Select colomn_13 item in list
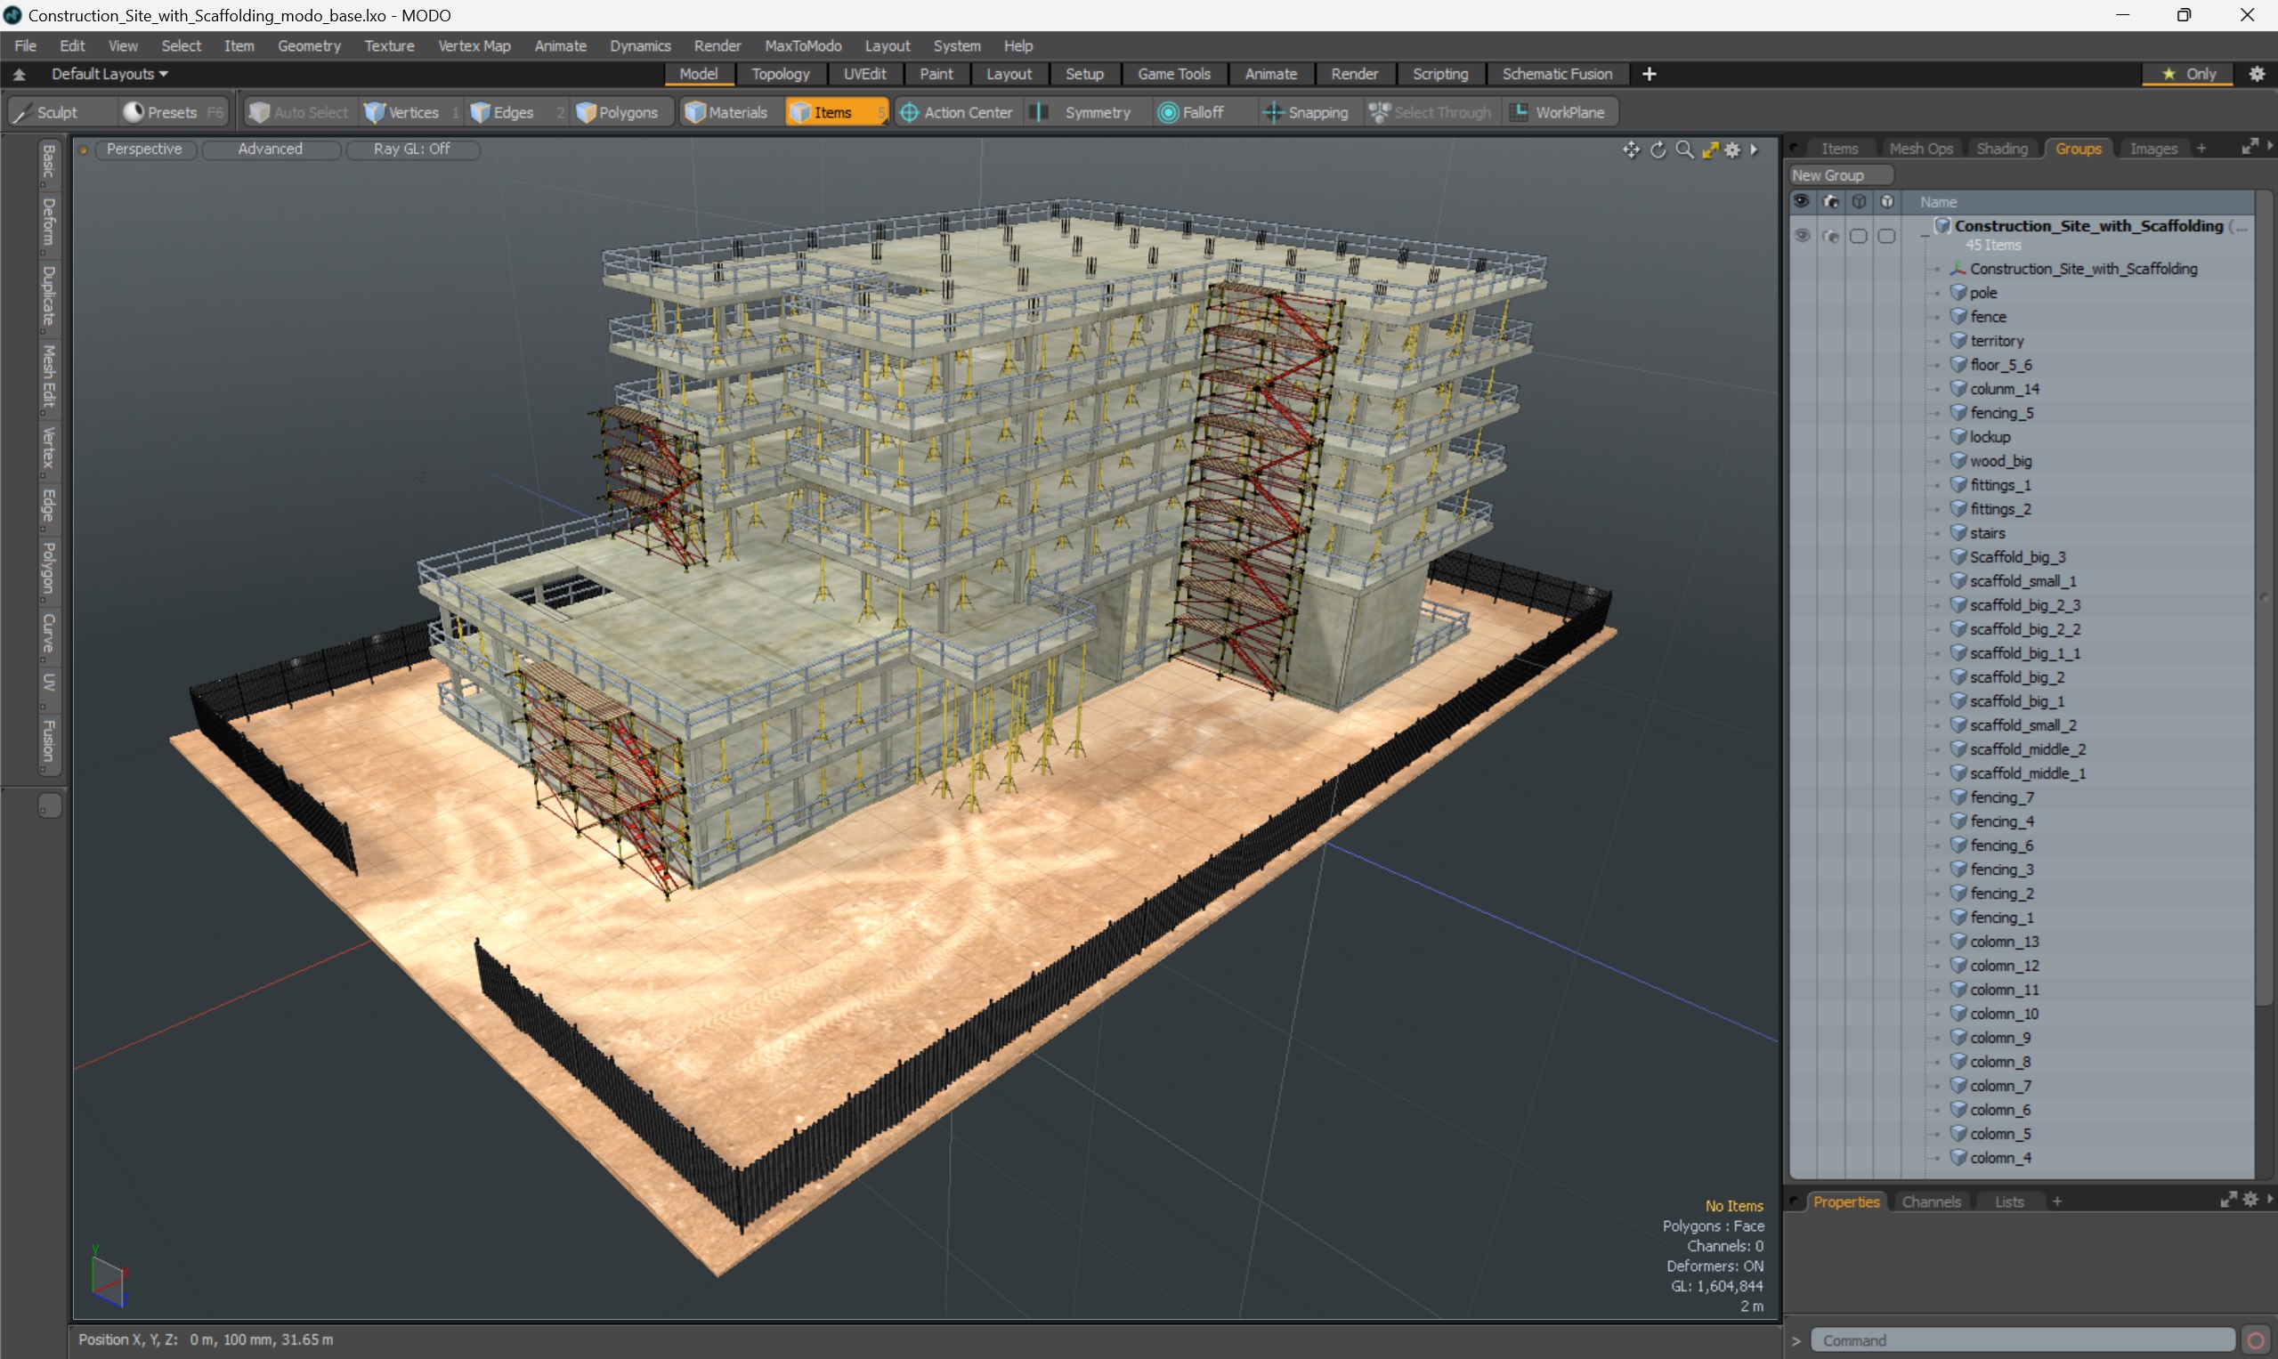This screenshot has width=2278, height=1359. coord(2004,942)
